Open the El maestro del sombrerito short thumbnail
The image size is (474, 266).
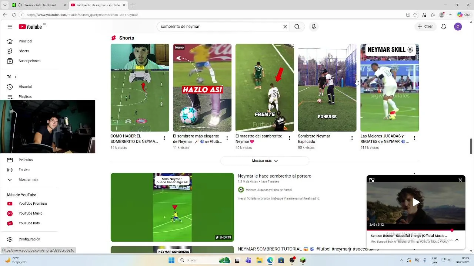265,88
